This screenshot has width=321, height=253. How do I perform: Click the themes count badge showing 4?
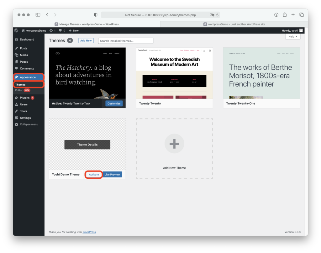(x=70, y=40)
